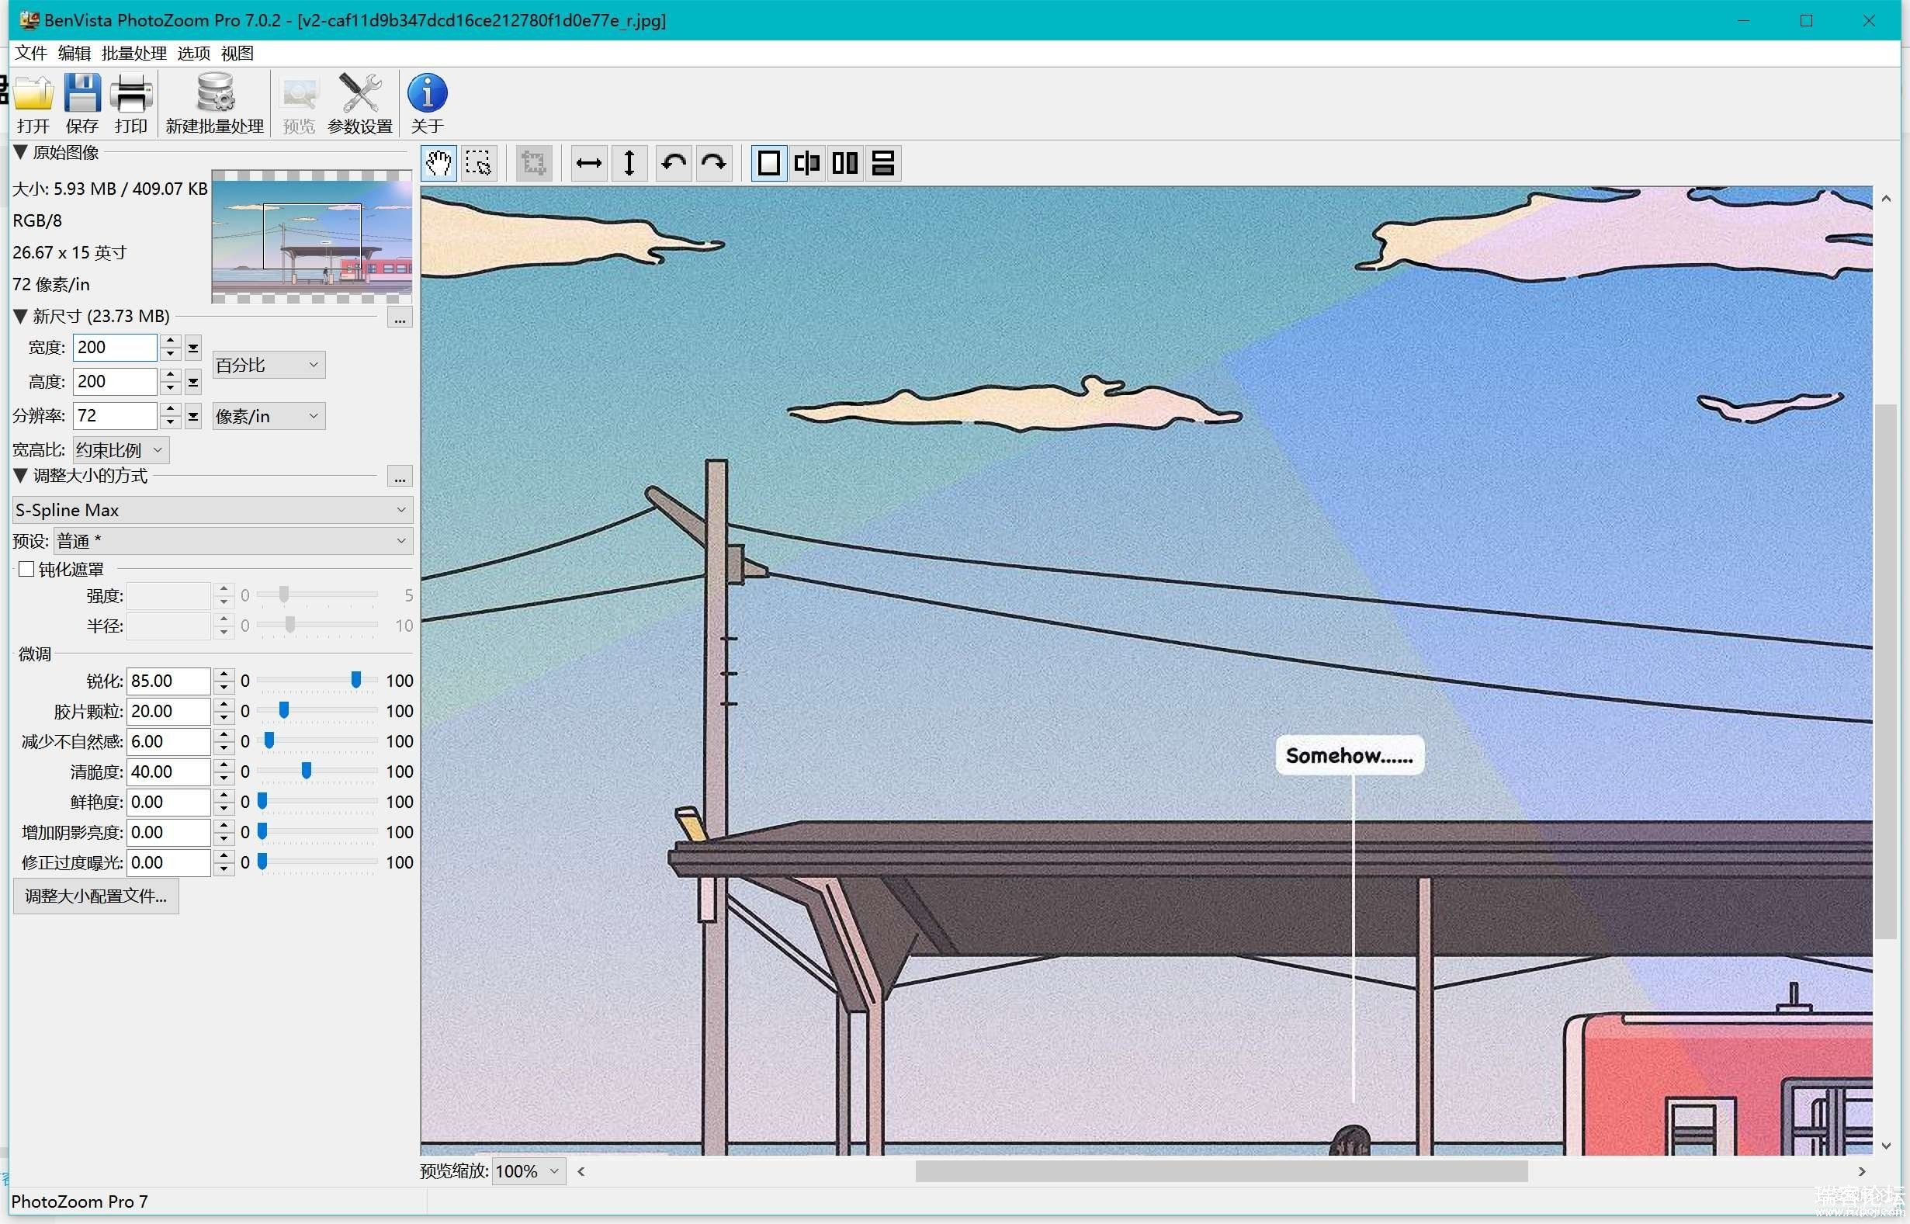This screenshot has width=1910, height=1224.
Task: Flip image horizontally
Action: coord(589,163)
